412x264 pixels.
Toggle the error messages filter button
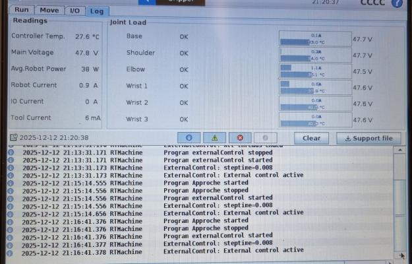tap(240, 138)
